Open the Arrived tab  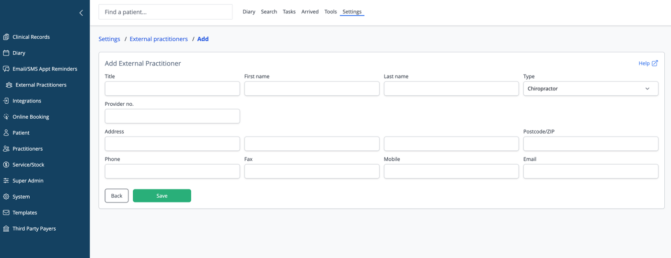[x=310, y=11]
